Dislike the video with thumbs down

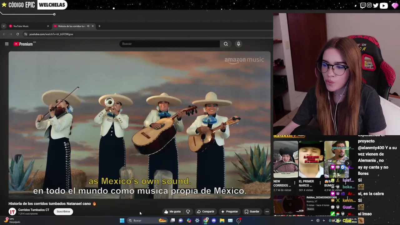188,212
